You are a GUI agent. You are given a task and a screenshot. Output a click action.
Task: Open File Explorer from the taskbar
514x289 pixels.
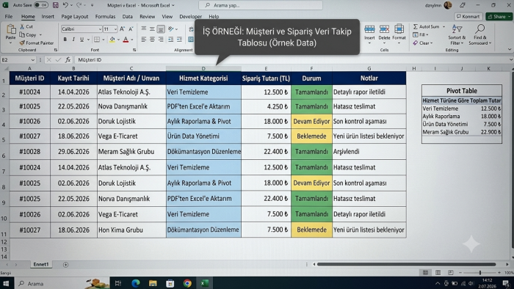tap(153, 283)
